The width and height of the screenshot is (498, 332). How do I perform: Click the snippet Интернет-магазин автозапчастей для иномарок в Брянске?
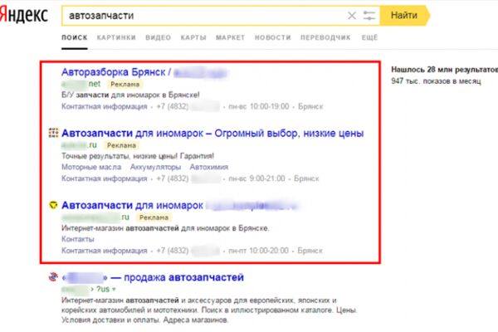(165, 228)
